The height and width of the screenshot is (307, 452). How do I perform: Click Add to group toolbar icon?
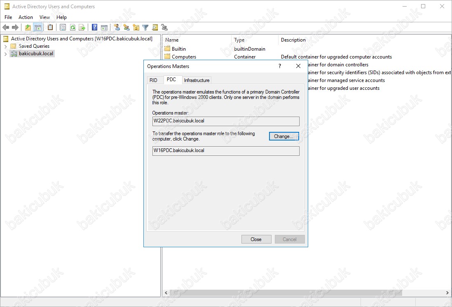click(164, 27)
